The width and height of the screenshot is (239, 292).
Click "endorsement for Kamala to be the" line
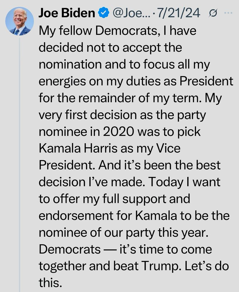(x=134, y=215)
